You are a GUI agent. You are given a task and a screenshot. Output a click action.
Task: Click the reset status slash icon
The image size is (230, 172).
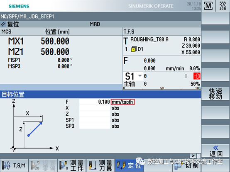[3, 24]
